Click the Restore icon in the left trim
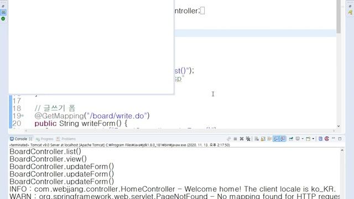Viewport: 354px width, 199px height. (3, 6)
